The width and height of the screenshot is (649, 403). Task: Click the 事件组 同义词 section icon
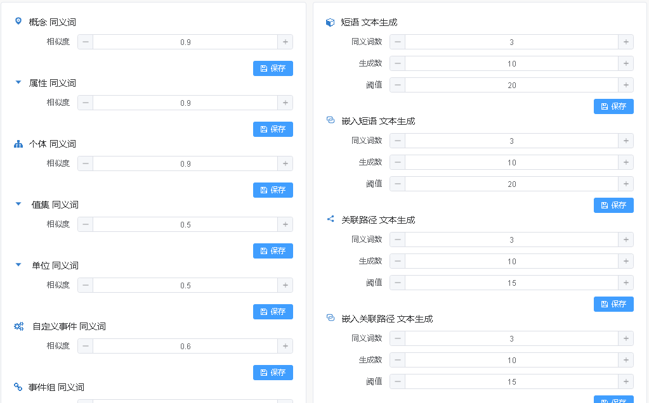click(x=18, y=387)
